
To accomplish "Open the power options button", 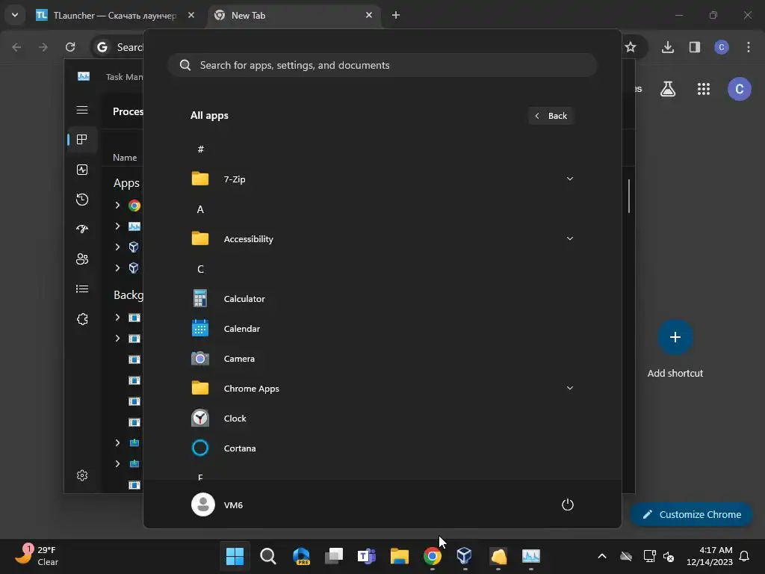I will [568, 504].
